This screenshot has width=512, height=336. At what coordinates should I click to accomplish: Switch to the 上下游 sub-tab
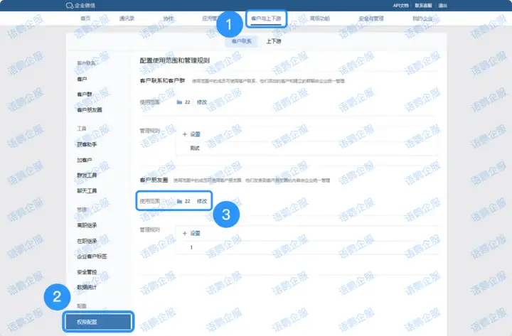click(273, 41)
